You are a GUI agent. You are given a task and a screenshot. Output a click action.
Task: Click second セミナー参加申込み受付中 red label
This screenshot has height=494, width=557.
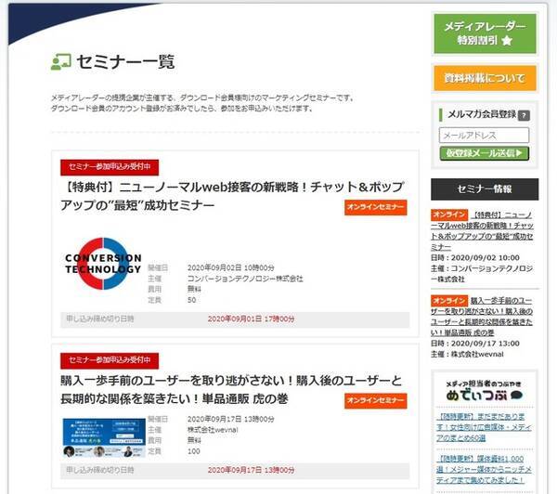tap(110, 360)
